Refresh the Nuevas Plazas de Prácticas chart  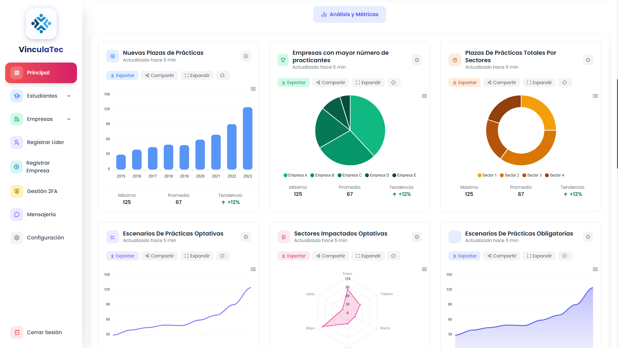tap(222, 75)
